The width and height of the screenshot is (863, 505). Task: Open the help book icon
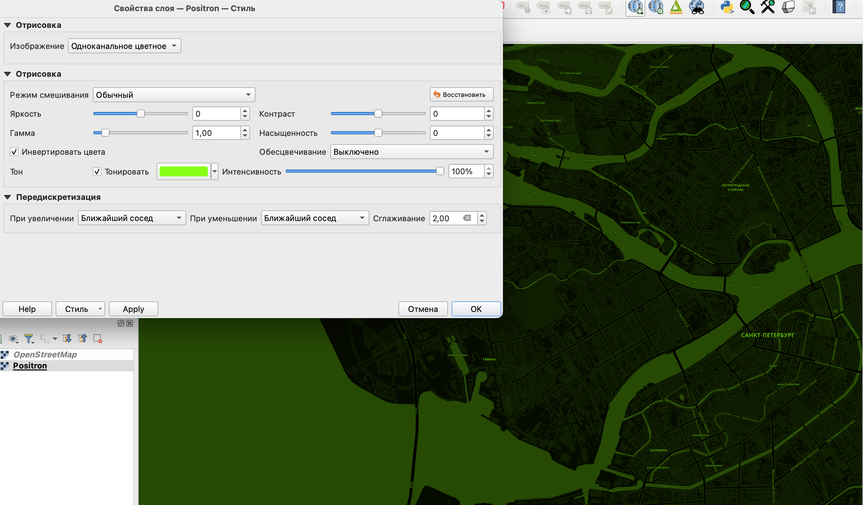tap(839, 7)
